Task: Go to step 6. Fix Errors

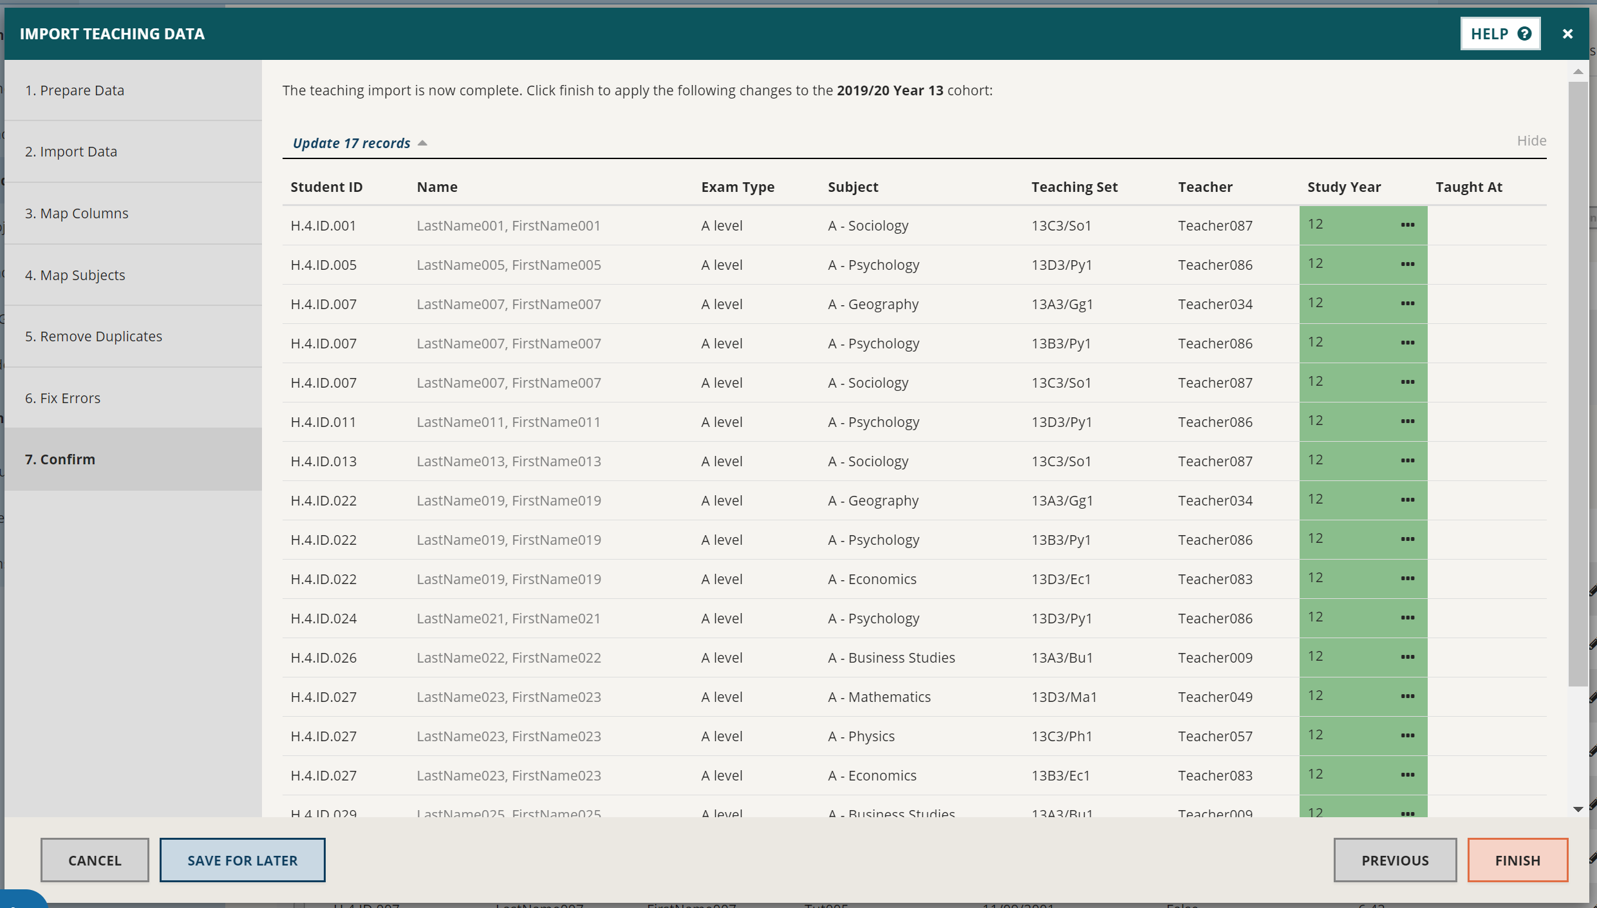Action: (x=133, y=398)
